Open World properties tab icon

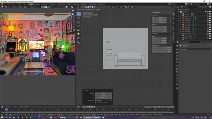(177, 62)
